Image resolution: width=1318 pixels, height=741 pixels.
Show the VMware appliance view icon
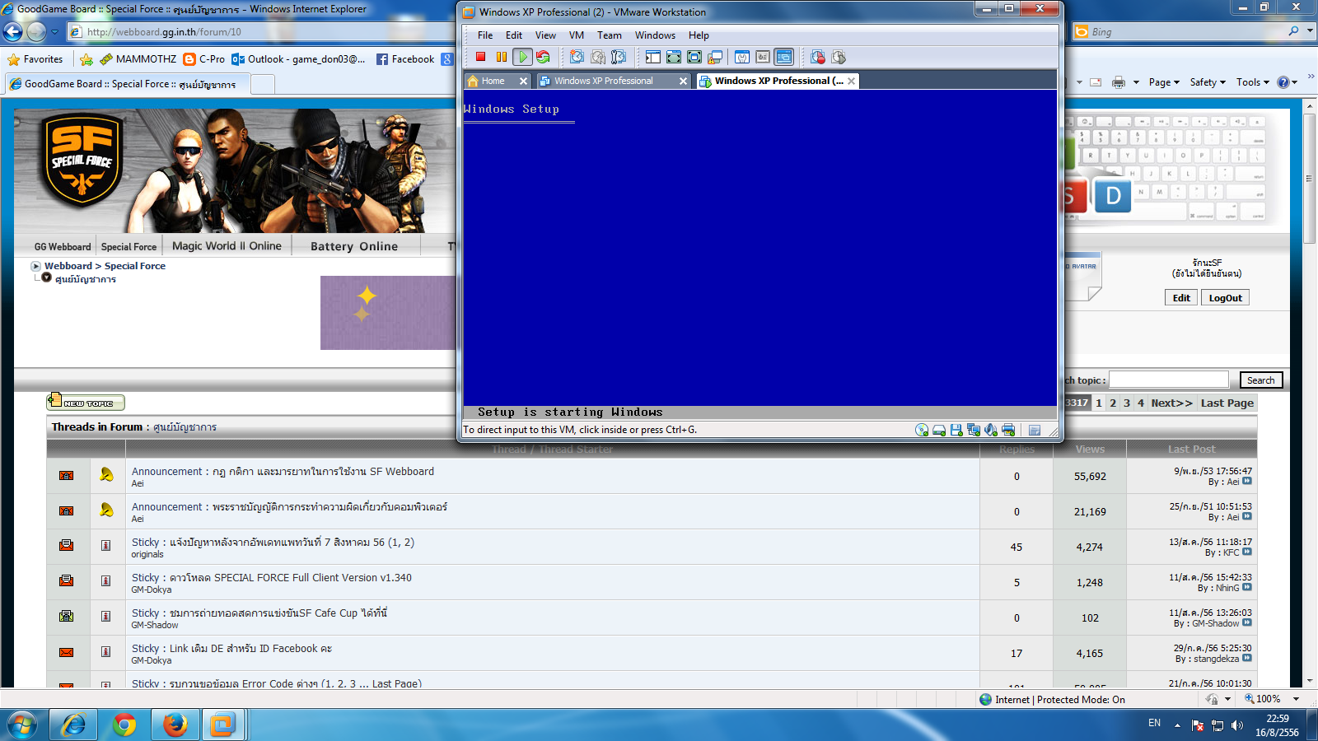[763, 57]
